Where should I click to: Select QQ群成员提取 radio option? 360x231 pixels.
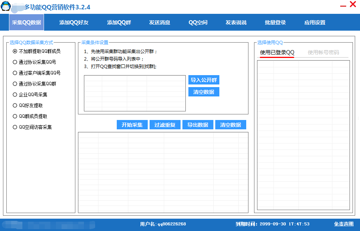point(30,116)
